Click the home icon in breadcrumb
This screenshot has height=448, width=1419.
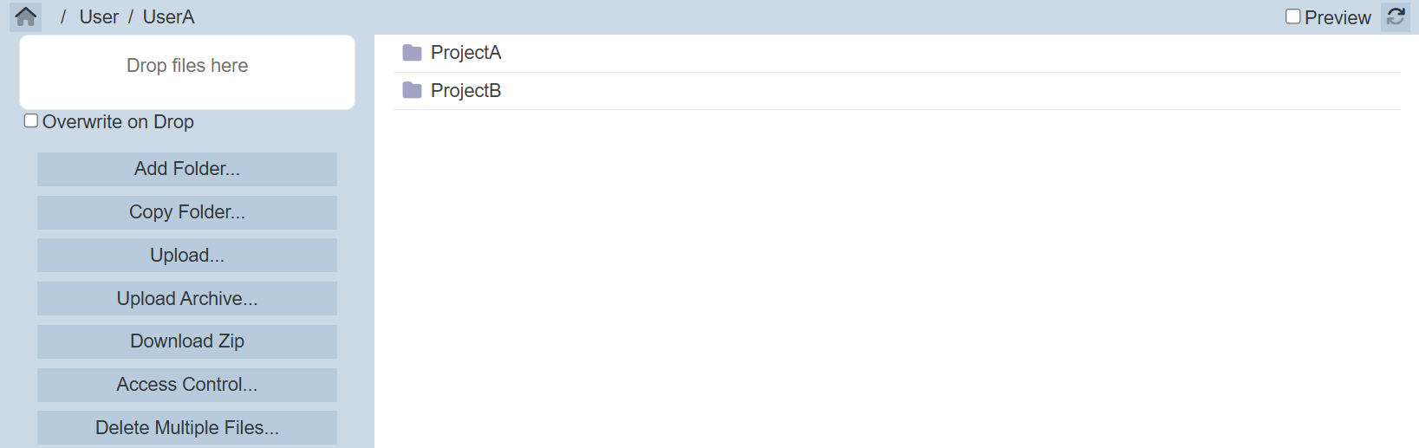[x=26, y=16]
